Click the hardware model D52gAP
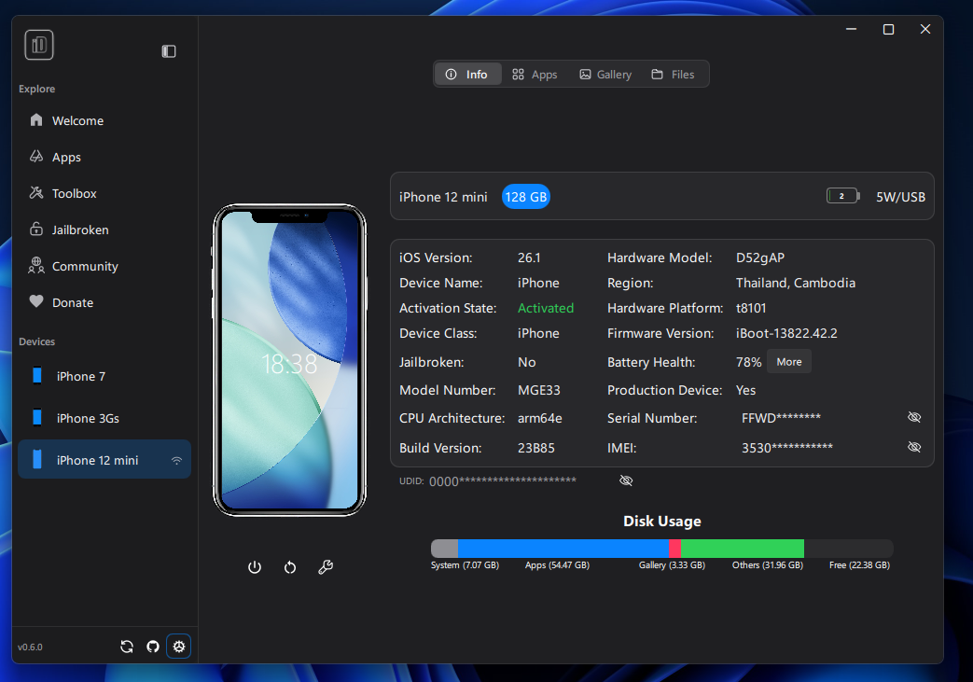 (x=760, y=257)
